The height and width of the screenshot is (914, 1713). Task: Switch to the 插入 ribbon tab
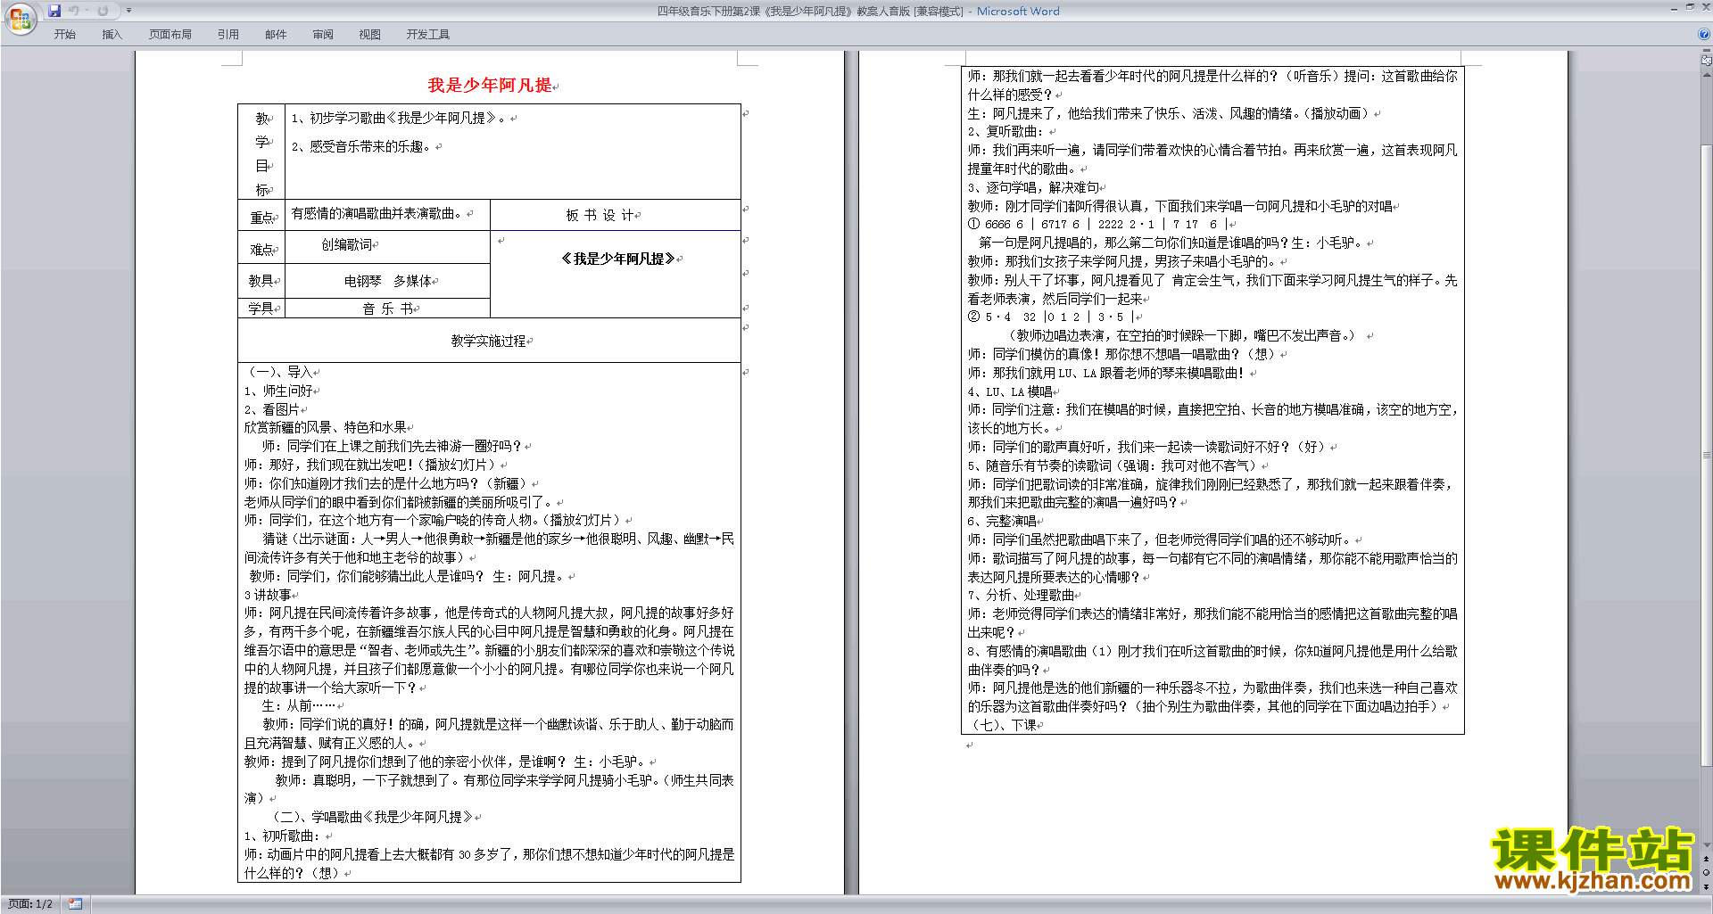click(x=112, y=35)
